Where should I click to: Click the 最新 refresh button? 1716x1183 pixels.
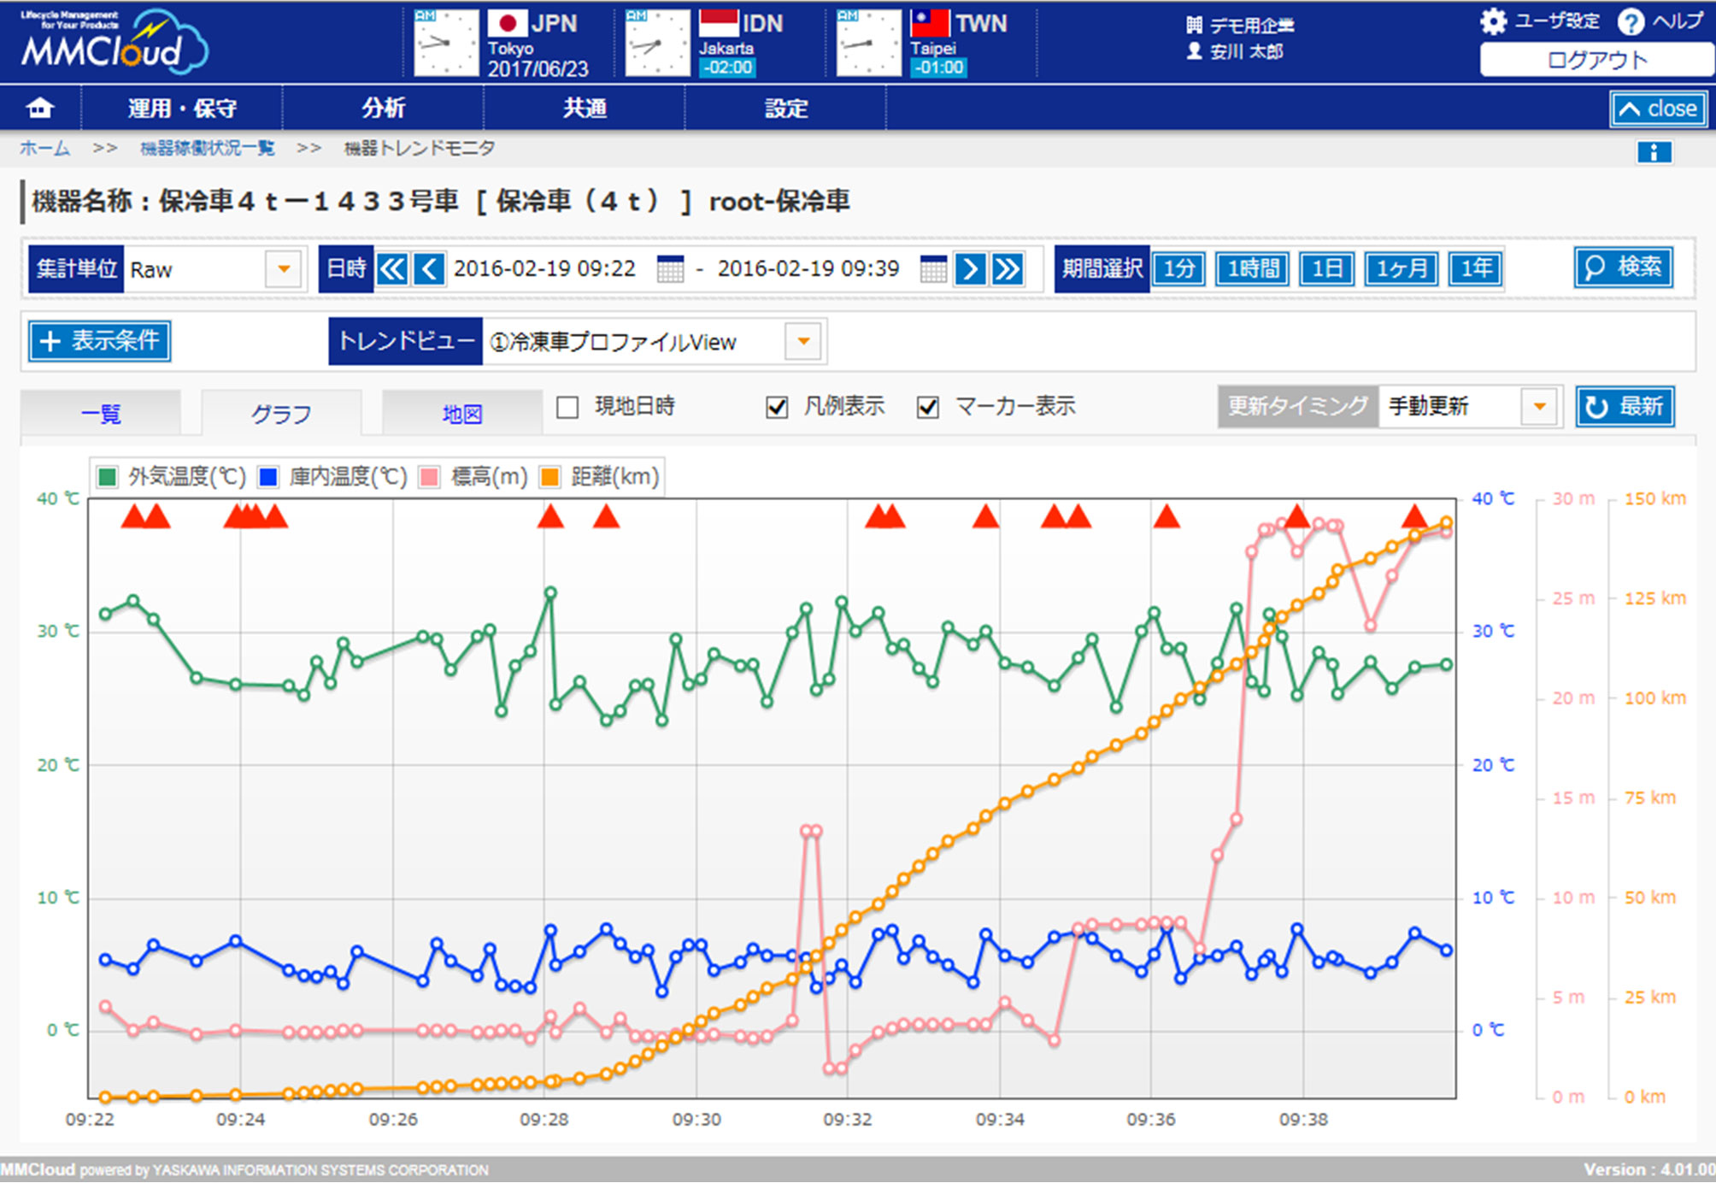pos(1625,407)
